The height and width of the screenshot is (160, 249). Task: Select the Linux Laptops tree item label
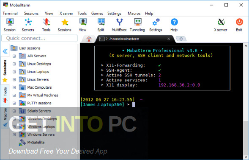(x=38, y=72)
